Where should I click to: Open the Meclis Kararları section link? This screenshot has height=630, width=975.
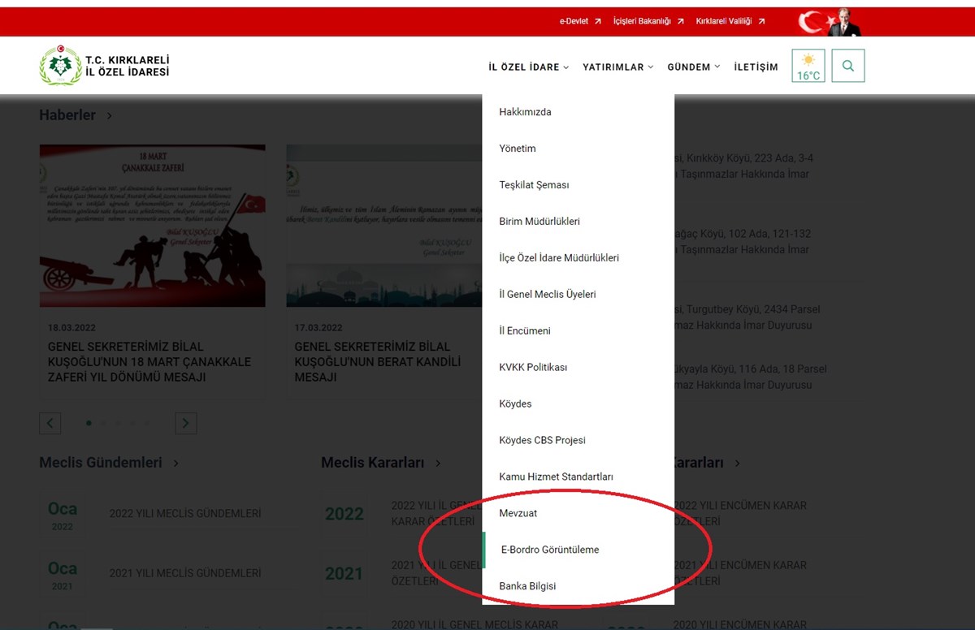(x=381, y=463)
